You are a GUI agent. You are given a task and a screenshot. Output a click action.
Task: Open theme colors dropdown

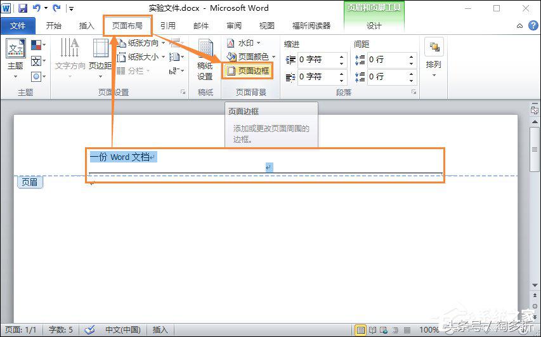point(38,45)
